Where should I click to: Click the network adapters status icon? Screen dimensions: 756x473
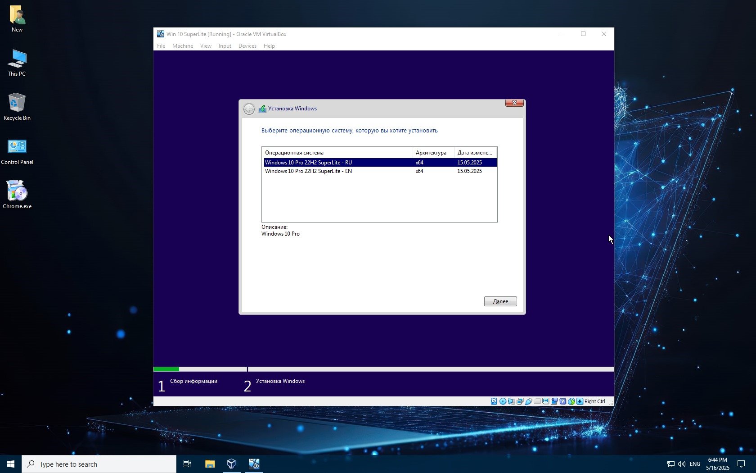point(520,401)
